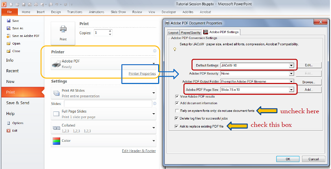Click the Open folder icon in quick access toolbar
The width and height of the screenshot is (331, 169).
tap(17, 4)
